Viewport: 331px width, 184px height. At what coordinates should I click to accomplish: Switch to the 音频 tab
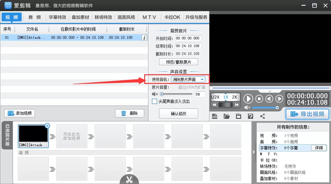coord(35,17)
